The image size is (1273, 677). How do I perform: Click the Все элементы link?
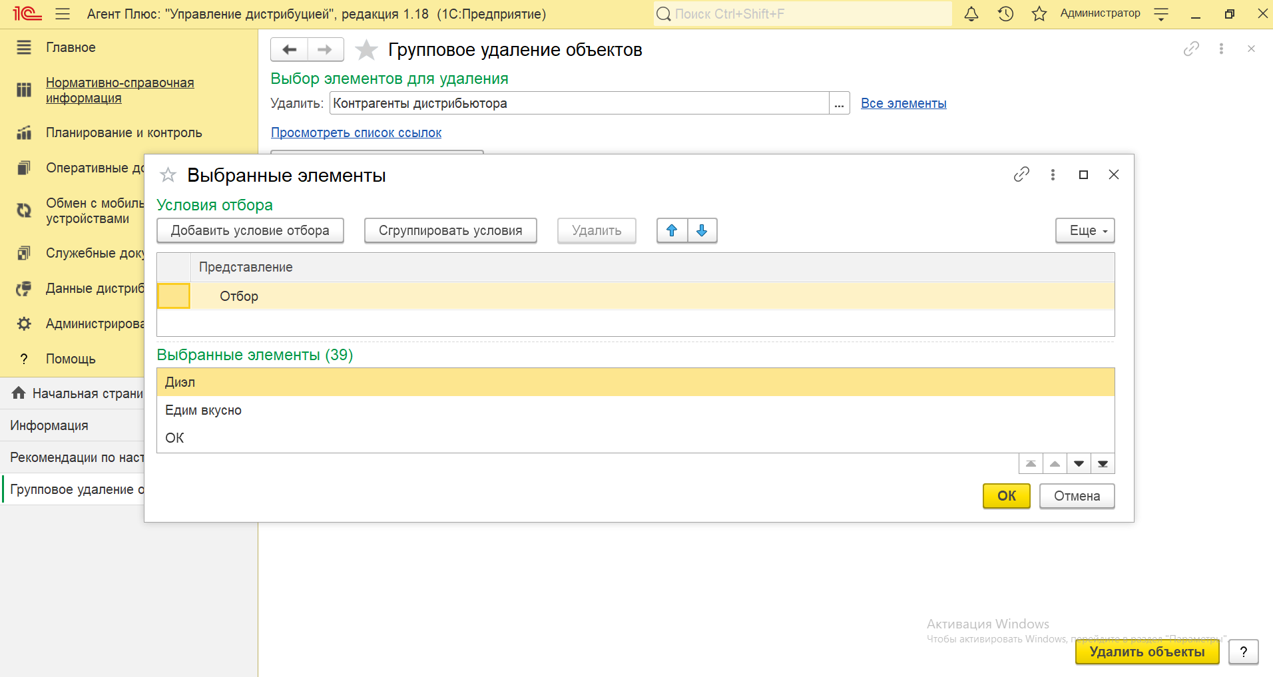tap(903, 103)
